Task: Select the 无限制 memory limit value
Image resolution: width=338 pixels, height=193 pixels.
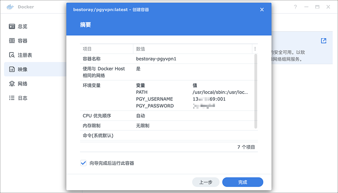Action: tap(143, 126)
